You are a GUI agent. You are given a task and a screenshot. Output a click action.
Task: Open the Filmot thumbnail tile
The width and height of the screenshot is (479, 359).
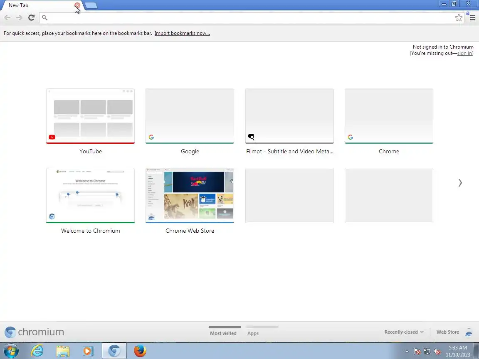[289, 116]
